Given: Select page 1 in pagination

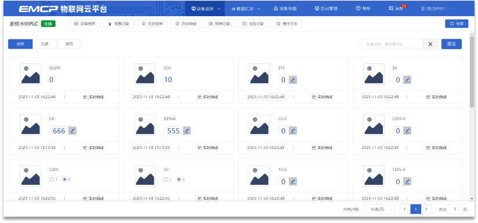Looking at the screenshot, I should (416, 209).
